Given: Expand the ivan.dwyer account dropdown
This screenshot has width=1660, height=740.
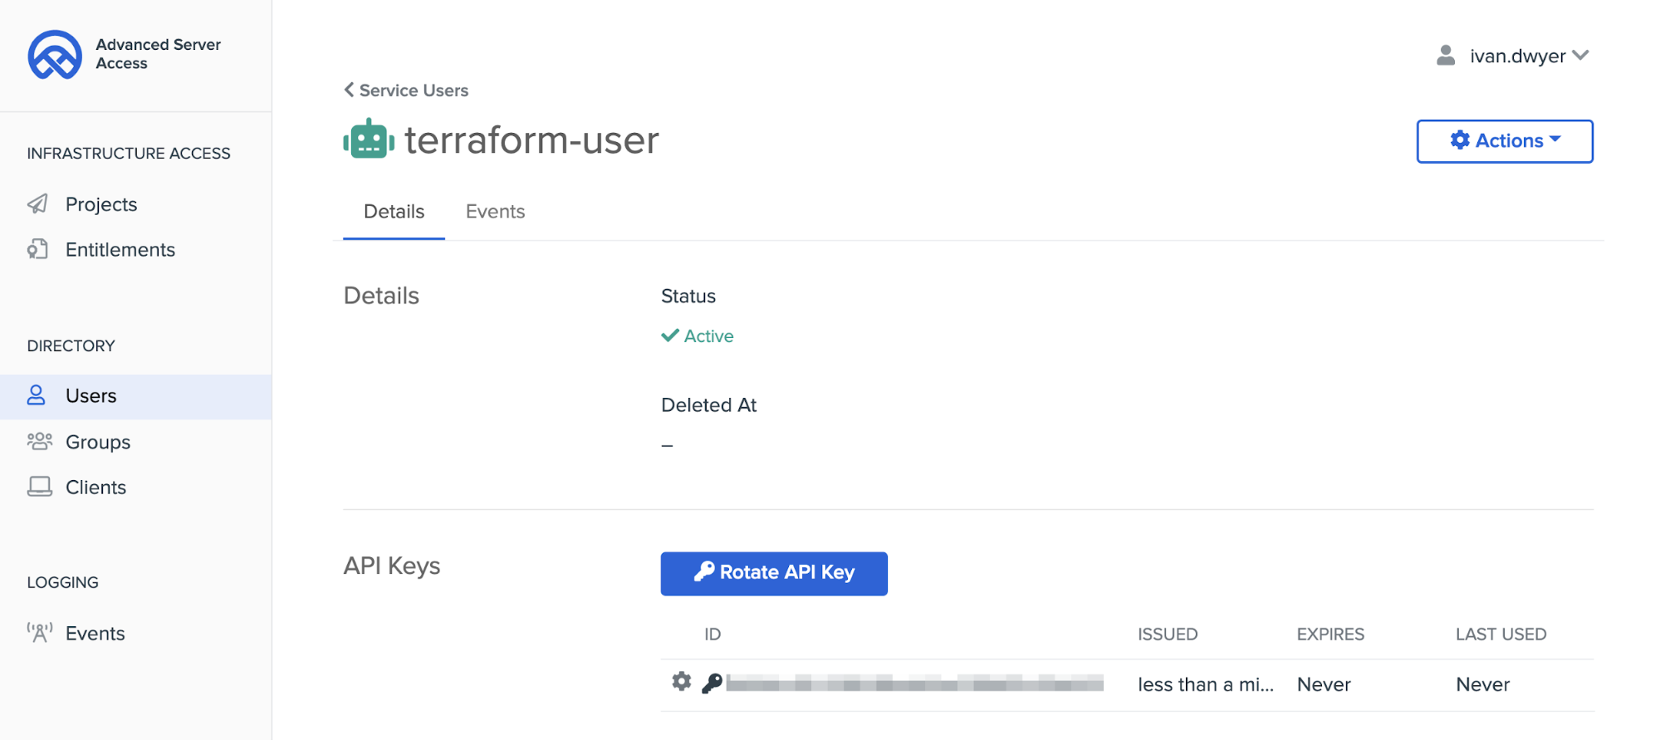Looking at the screenshot, I should click(x=1580, y=56).
